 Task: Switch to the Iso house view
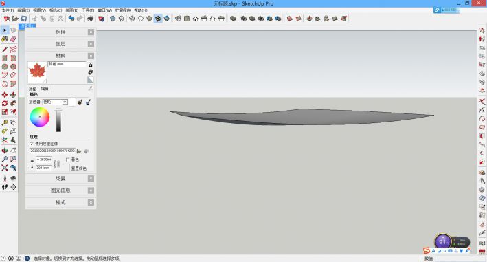(x=178, y=19)
